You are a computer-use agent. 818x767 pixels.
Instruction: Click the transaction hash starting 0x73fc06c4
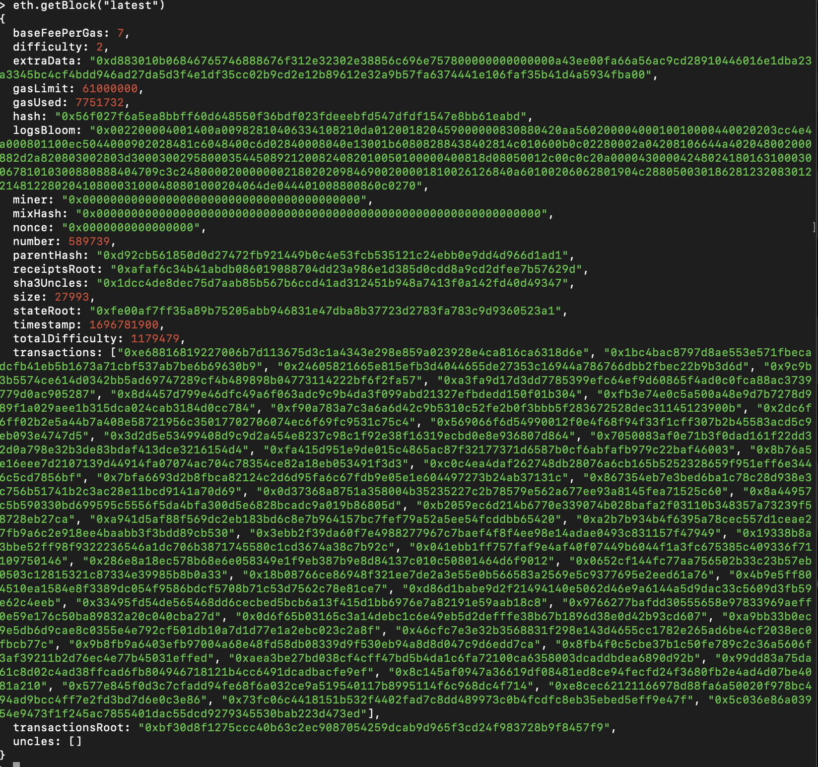point(458,700)
